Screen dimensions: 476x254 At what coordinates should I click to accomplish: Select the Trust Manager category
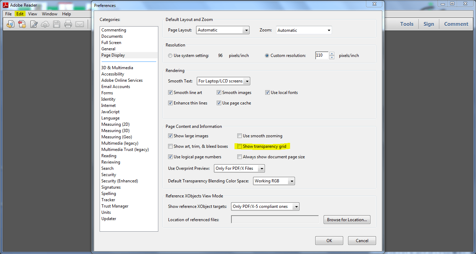click(115, 206)
